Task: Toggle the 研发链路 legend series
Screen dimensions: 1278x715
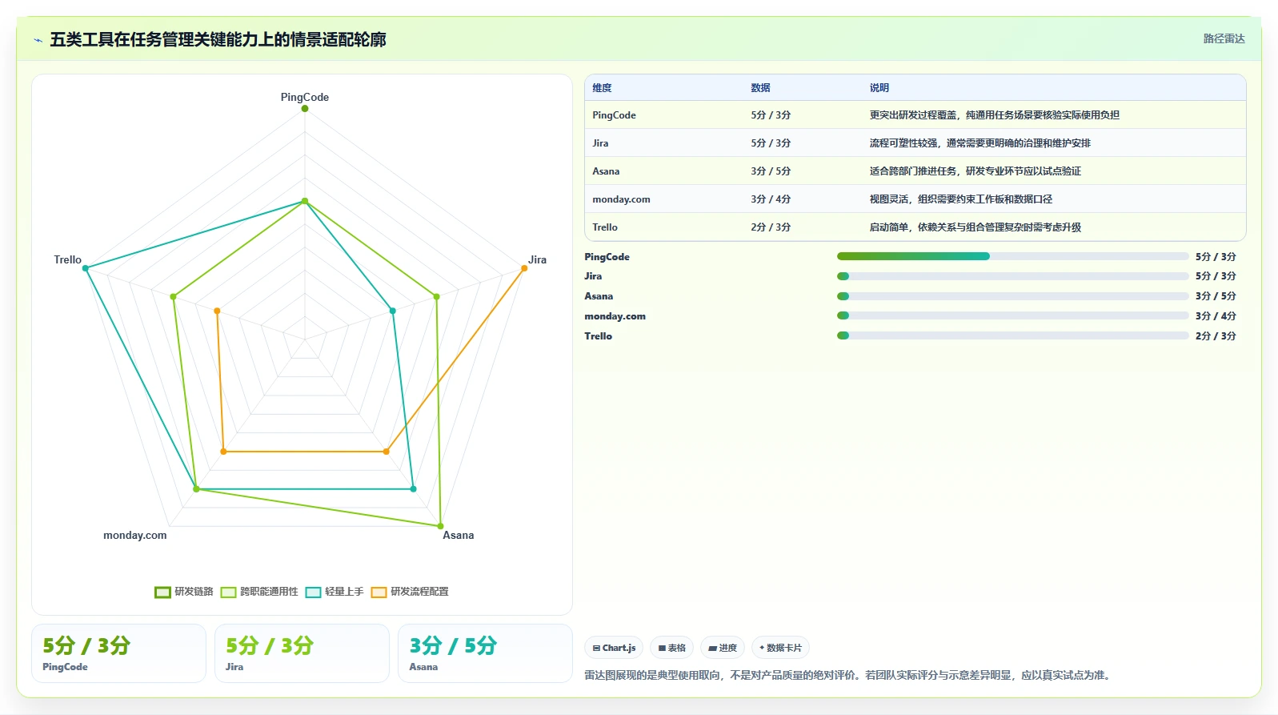Action: point(184,592)
